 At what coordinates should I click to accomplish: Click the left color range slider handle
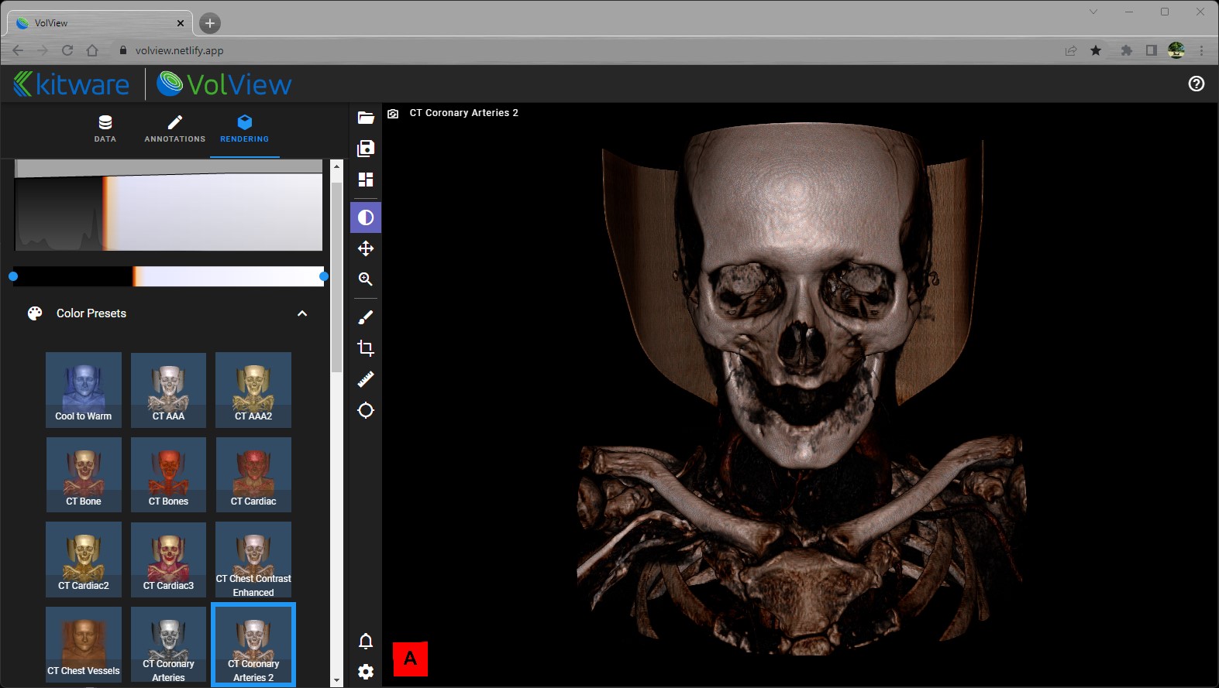(13, 276)
